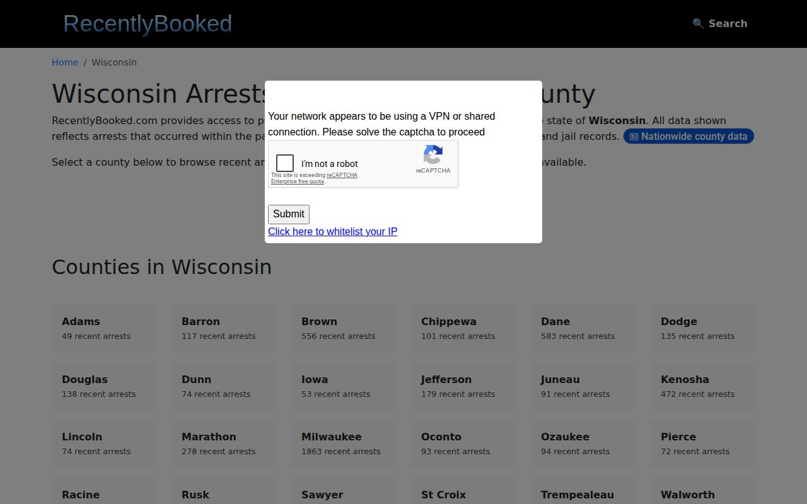Open the whitelist your IP link
Screen dimensions: 807x504
[332, 231]
